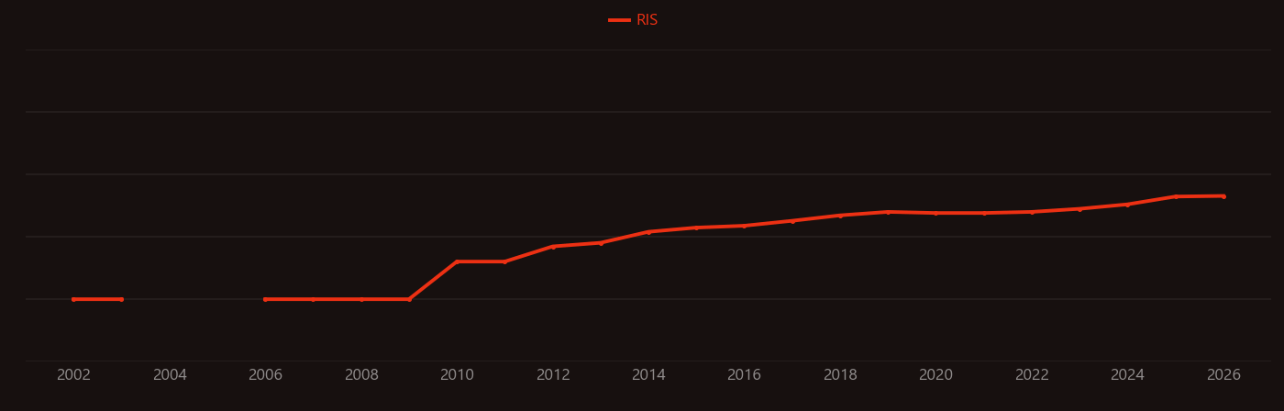Click the 2004 axis label
This screenshot has height=411, width=1284.
click(x=170, y=375)
